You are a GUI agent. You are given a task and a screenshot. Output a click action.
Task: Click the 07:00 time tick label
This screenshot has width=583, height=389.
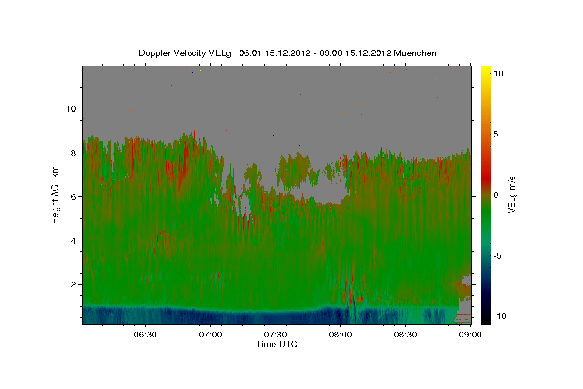pos(210,335)
